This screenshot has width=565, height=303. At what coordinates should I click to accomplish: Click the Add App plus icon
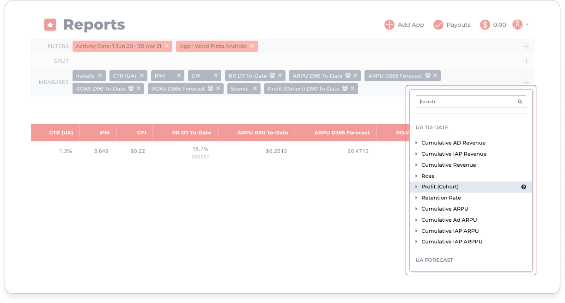click(x=389, y=25)
